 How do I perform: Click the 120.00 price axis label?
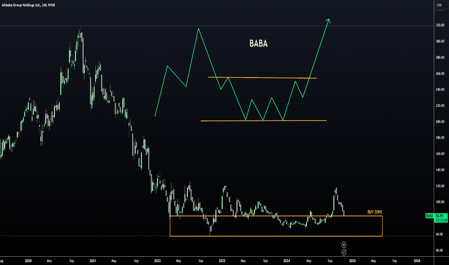pyautogui.click(x=440, y=186)
